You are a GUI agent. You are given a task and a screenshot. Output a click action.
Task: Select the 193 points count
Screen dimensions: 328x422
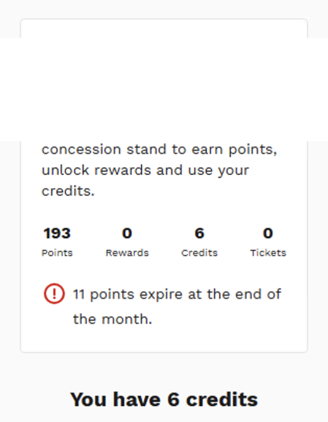57,234
